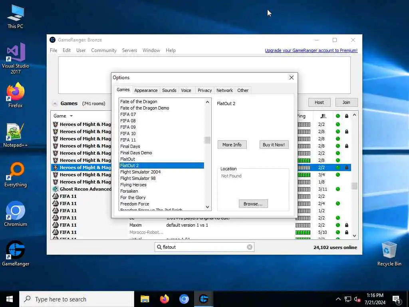Sort rooms by green status dot column
Image resolution: width=409 pixels, height=307 pixels.
point(338,116)
